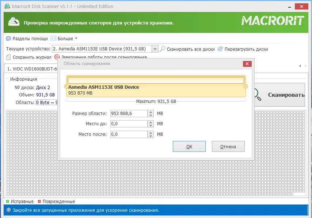Click the Место до spinner arrows
Image resolution: width=312 pixels, height=218 pixels.
coord(151,124)
